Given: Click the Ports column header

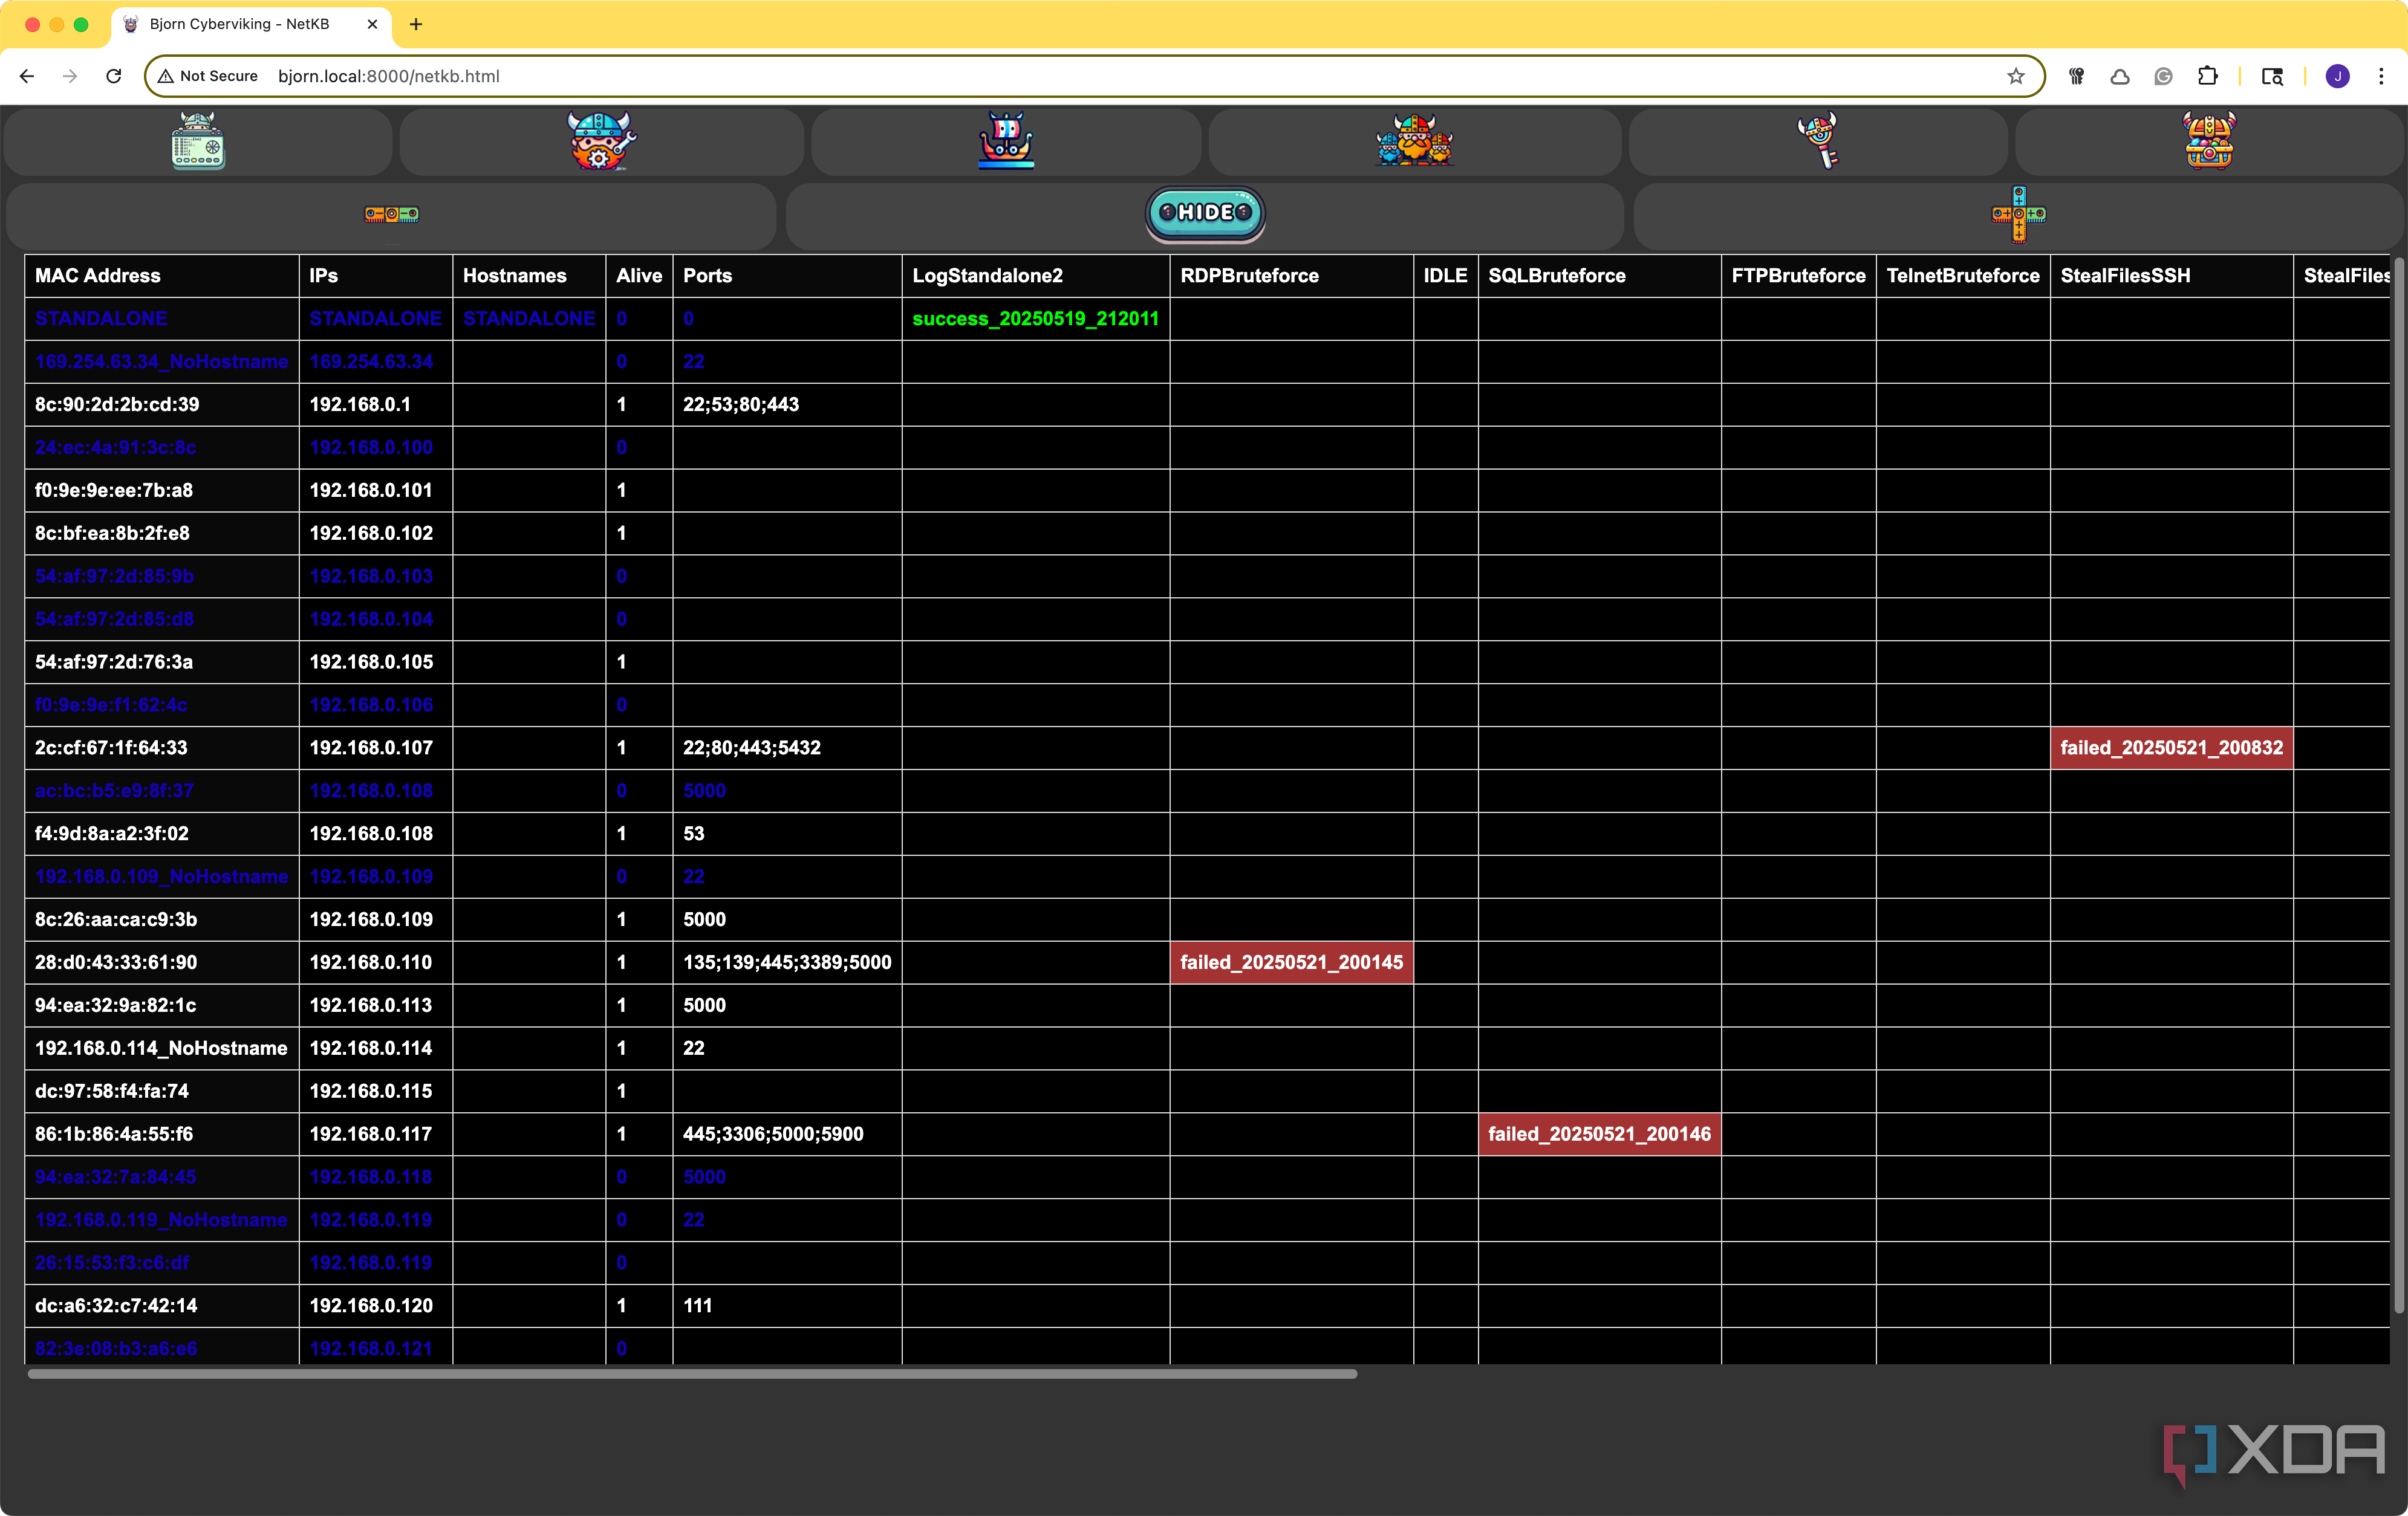Looking at the screenshot, I should tap(787, 276).
